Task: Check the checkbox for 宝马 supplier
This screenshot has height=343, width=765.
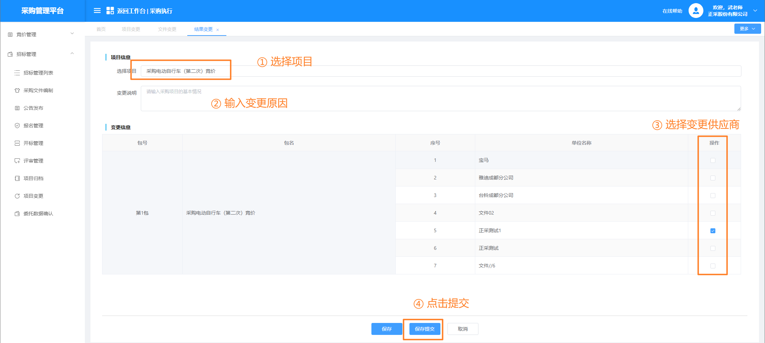Action: 713,160
